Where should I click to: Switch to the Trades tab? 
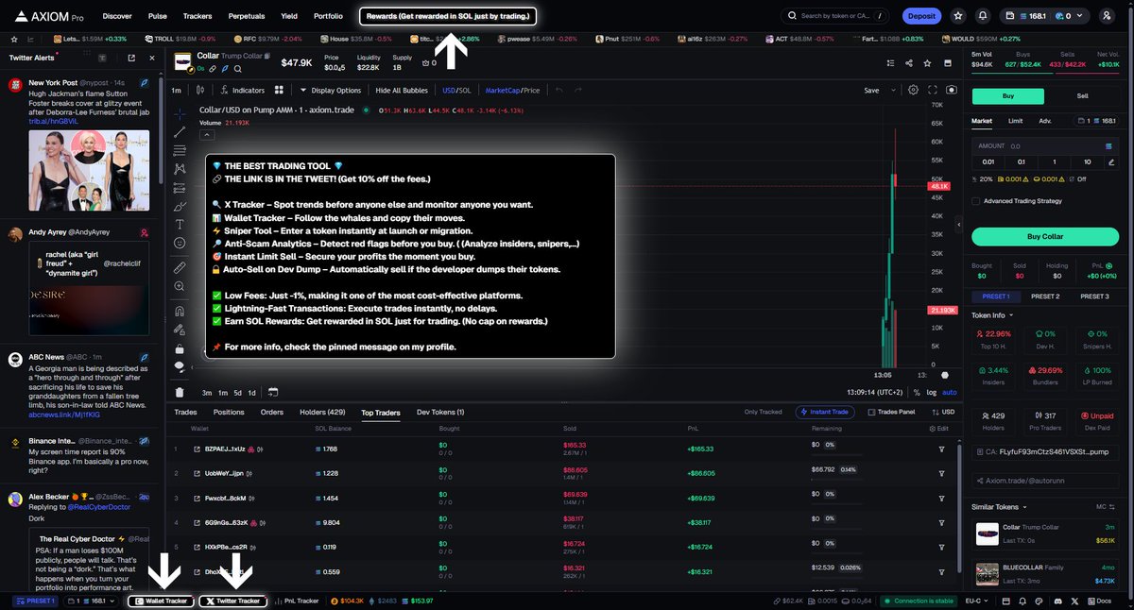(185, 412)
